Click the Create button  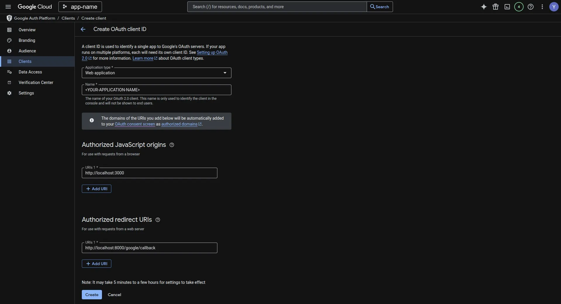click(92, 295)
